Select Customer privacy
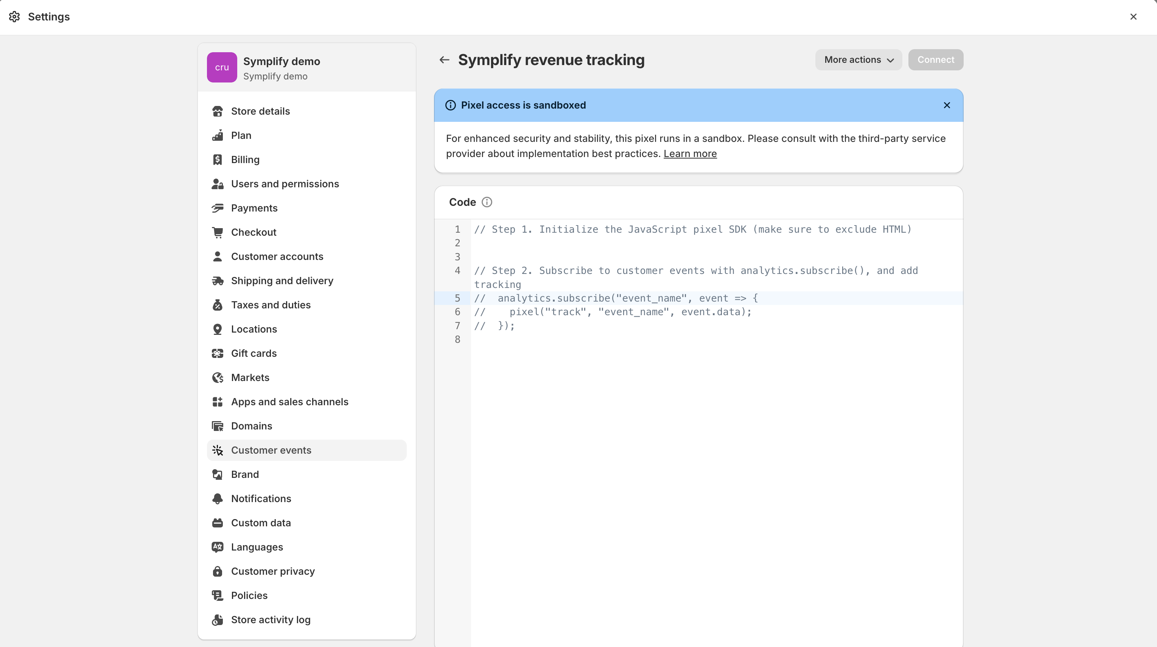1157x647 pixels. pos(307,571)
